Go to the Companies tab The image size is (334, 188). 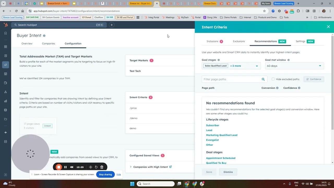(49, 44)
